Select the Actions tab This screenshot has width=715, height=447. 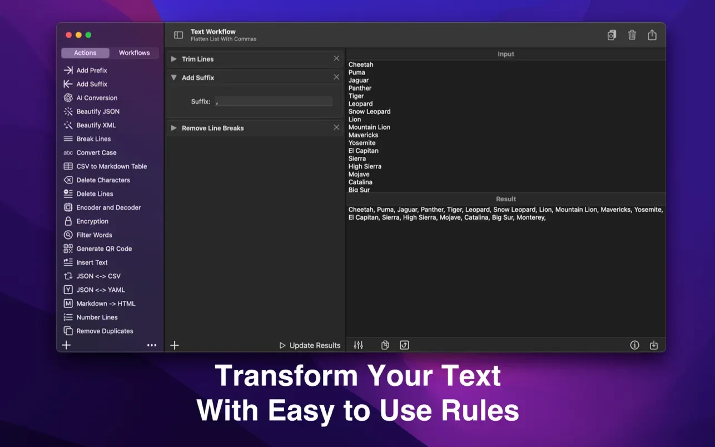tap(85, 52)
